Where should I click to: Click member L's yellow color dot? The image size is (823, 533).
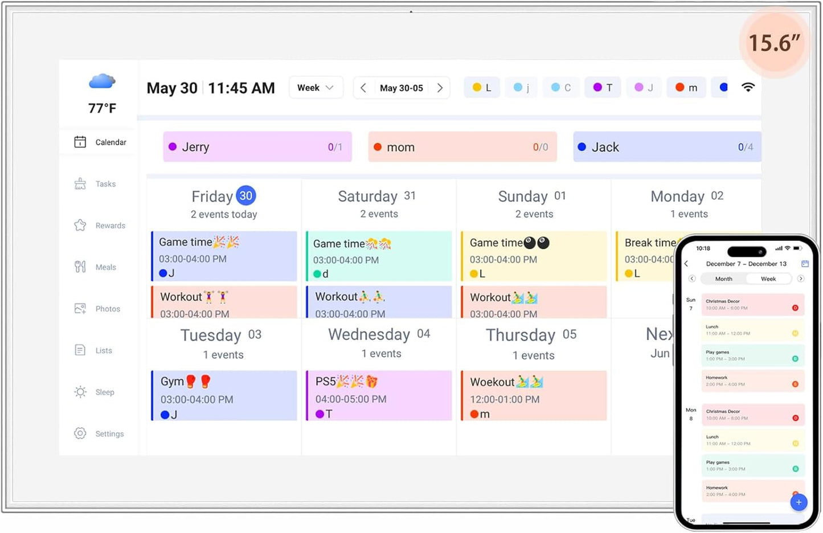point(477,87)
